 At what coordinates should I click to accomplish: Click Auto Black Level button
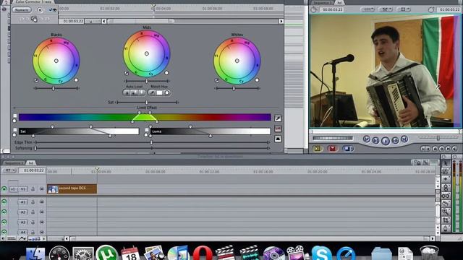127,92
